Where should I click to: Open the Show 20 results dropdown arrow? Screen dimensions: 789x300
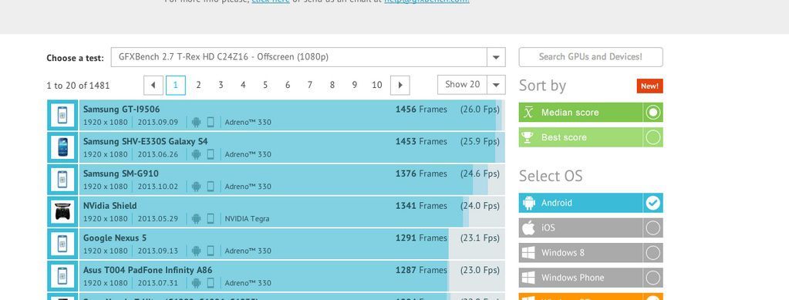click(496, 85)
